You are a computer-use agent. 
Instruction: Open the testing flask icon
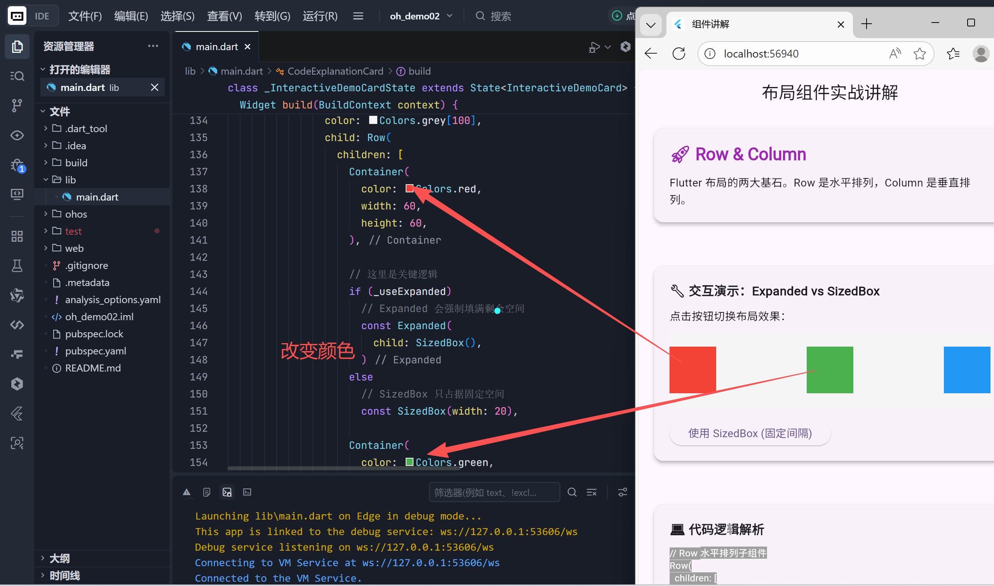[x=17, y=265]
